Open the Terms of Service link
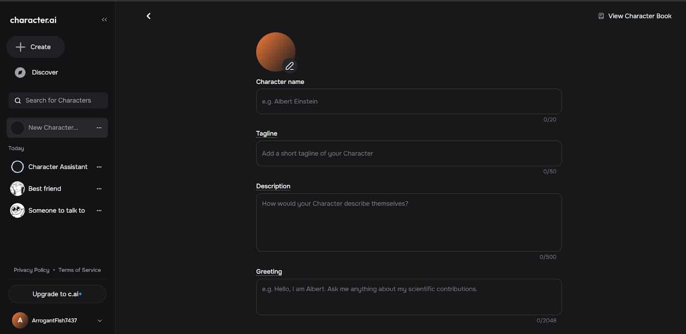The height and width of the screenshot is (334, 686). click(x=80, y=270)
